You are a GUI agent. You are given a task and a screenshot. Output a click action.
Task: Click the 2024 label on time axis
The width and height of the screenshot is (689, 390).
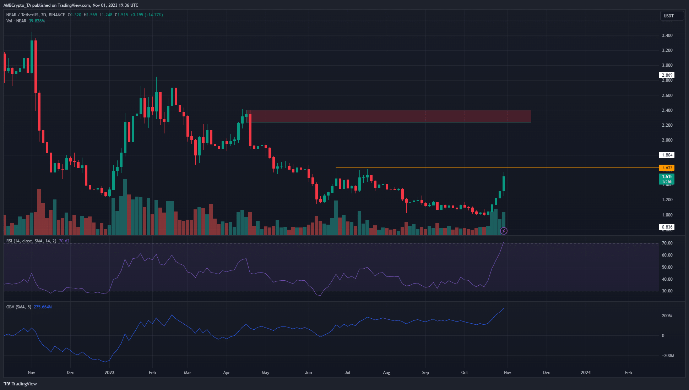point(586,373)
